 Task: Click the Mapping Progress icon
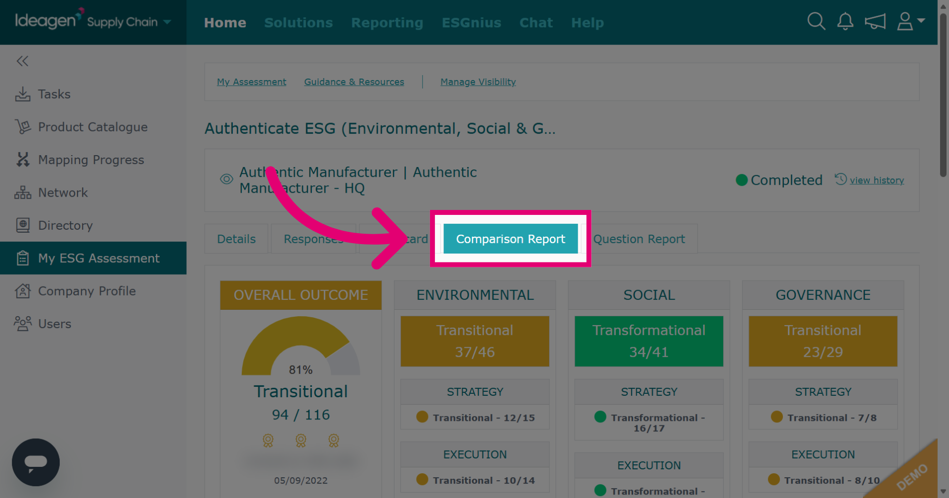click(23, 160)
